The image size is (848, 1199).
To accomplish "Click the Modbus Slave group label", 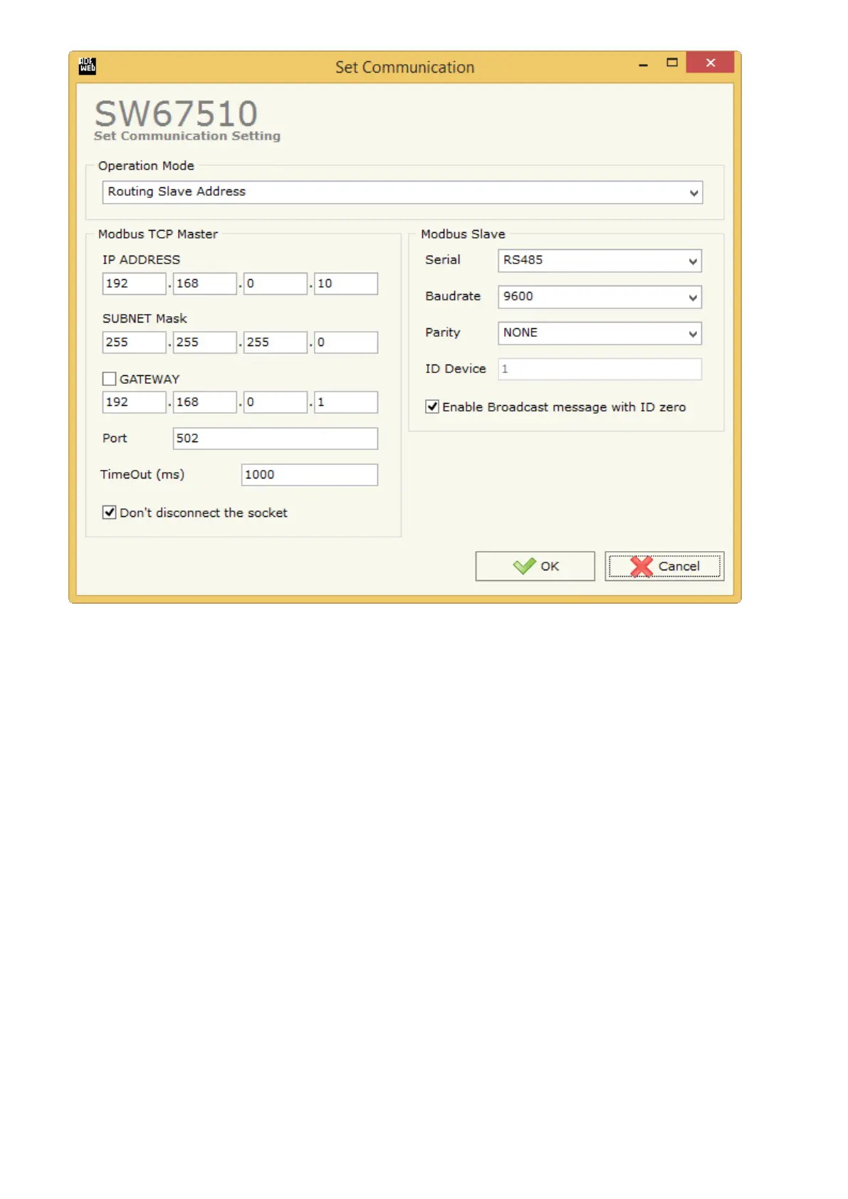I will [x=463, y=234].
